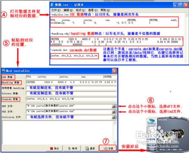The width and height of the screenshot is (189, 153).
Task: Click the TXD 文件 path field
Action: pyautogui.click(x=69, y=112)
